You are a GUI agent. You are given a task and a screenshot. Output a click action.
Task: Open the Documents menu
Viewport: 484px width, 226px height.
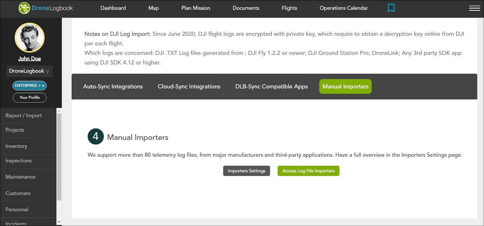[x=246, y=8]
